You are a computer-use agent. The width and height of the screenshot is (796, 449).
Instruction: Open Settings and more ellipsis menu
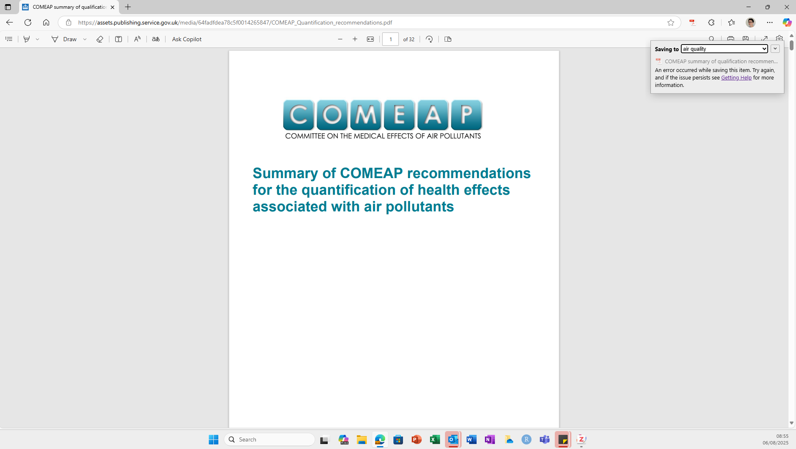[x=770, y=22]
